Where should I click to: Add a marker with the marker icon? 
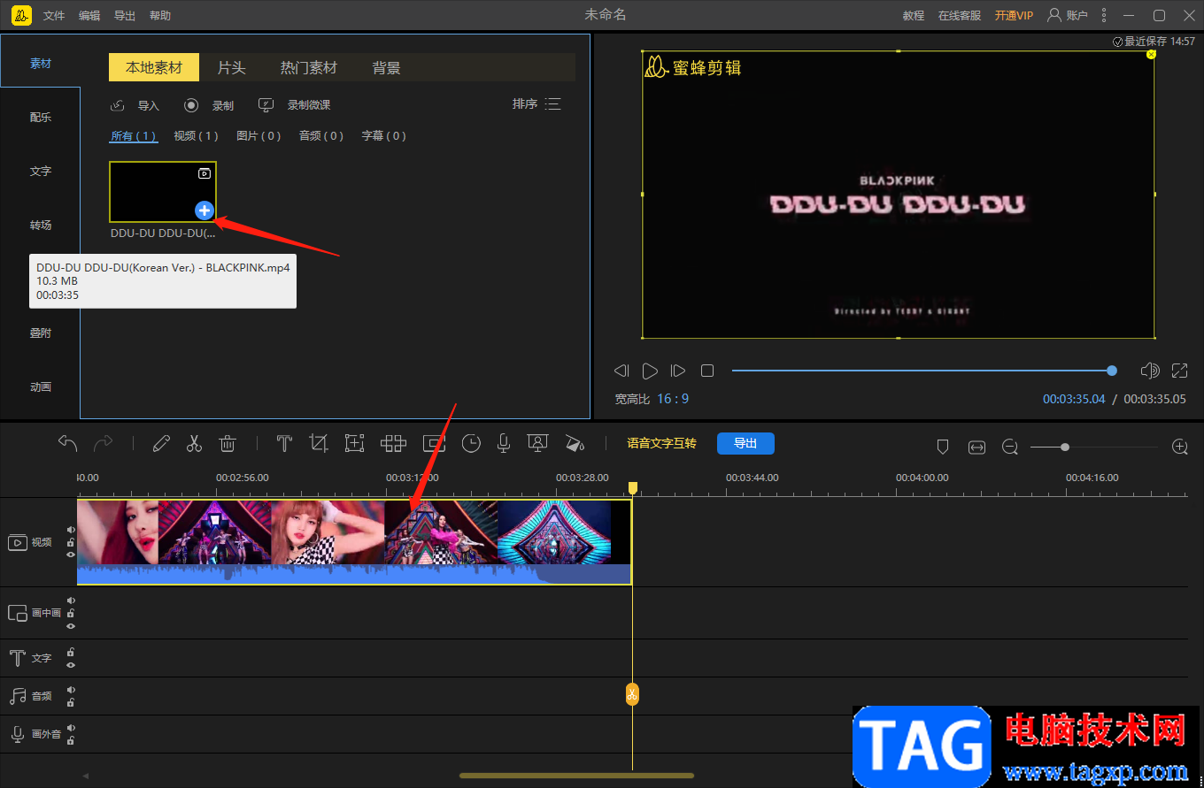pos(943,448)
